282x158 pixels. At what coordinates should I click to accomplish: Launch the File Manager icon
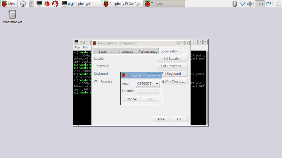point(31,4)
